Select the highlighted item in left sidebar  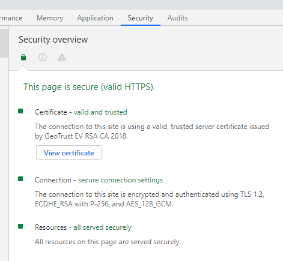[x=4, y=43]
